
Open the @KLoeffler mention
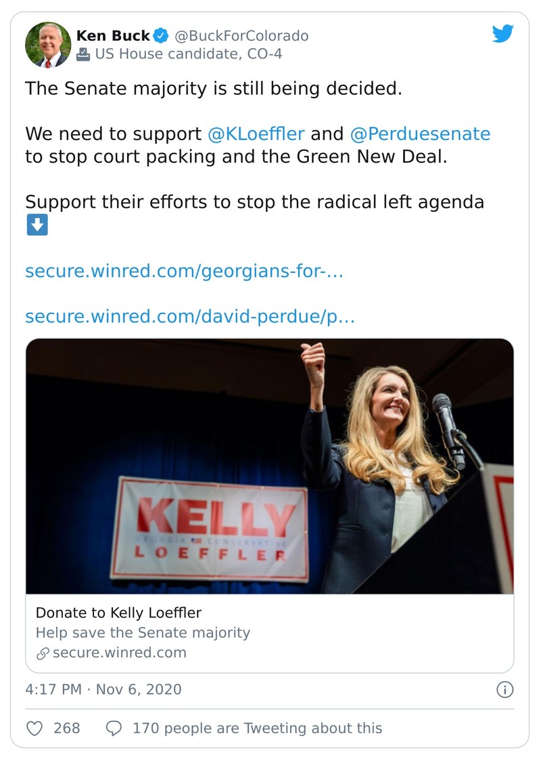(256, 133)
